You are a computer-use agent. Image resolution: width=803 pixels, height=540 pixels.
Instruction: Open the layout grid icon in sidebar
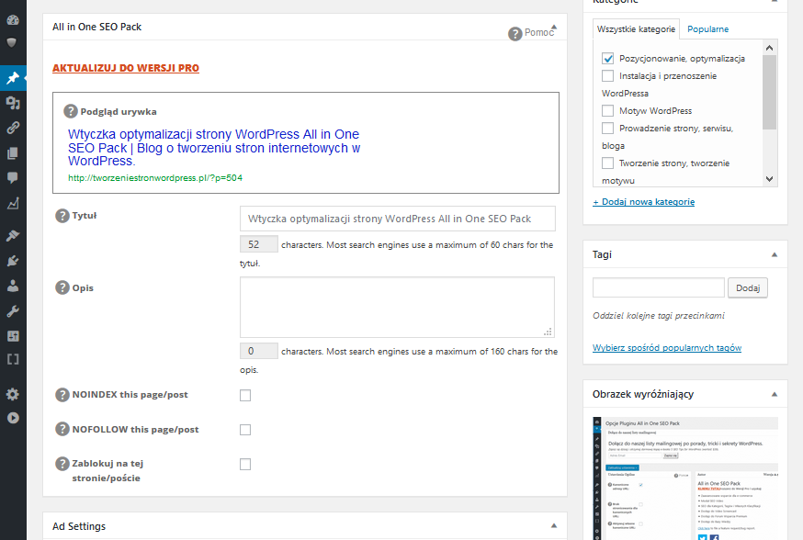tap(13, 336)
